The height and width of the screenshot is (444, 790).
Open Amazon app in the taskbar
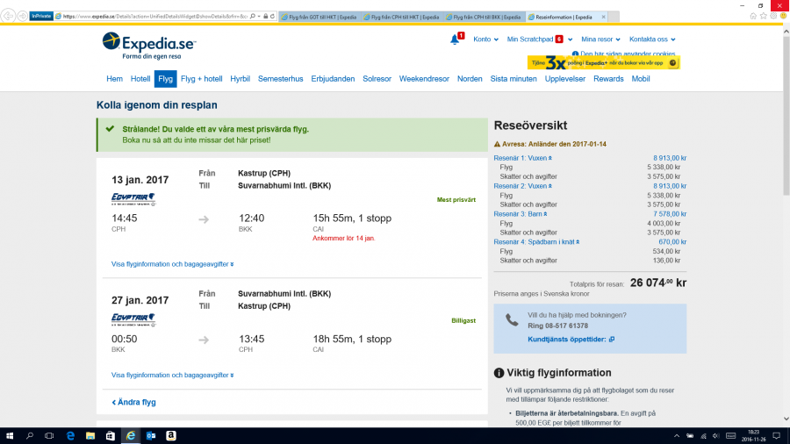coord(171,435)
